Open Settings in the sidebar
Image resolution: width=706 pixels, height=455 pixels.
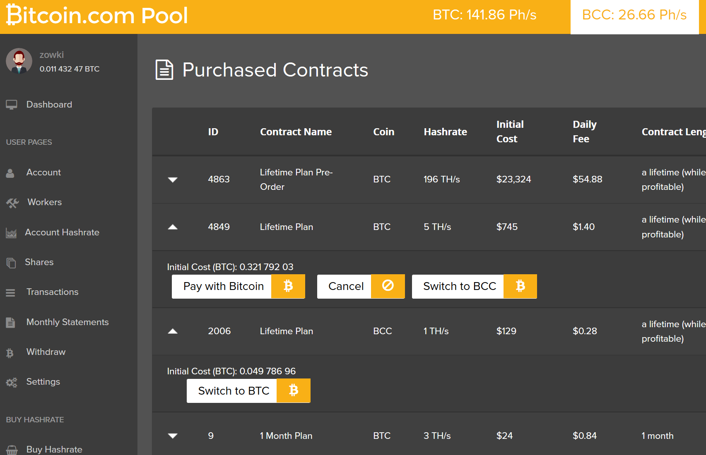point(43,382)
